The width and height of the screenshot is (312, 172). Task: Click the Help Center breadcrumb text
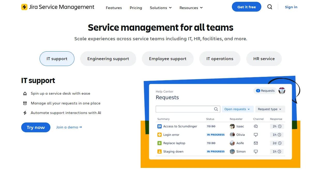164,92
